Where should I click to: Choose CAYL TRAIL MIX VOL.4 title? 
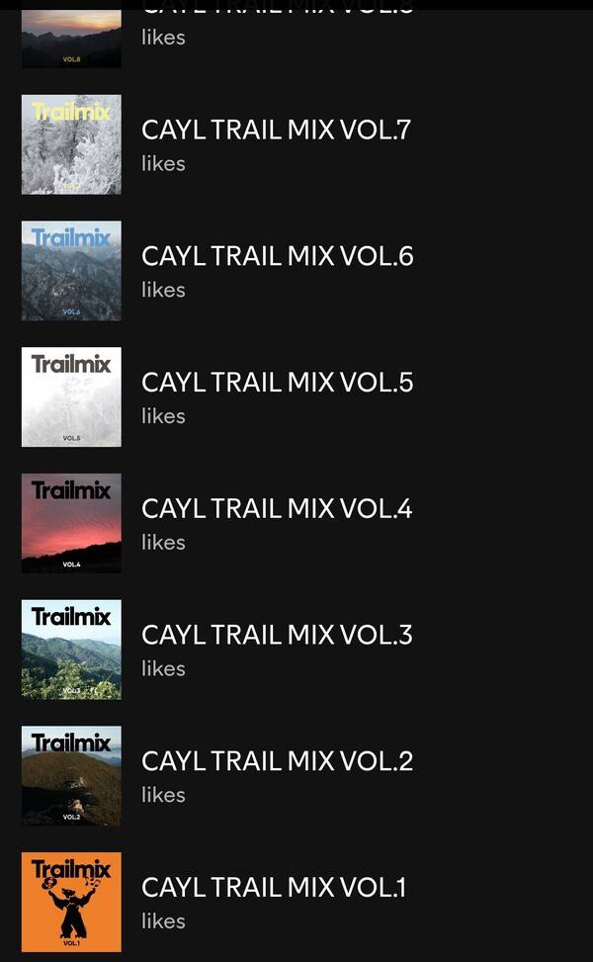tap(277, 509)
